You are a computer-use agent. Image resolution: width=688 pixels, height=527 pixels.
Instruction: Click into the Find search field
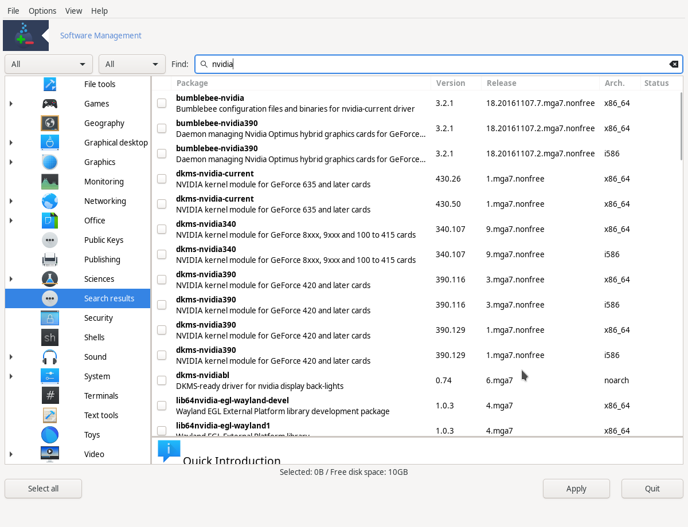pos(439,64)
